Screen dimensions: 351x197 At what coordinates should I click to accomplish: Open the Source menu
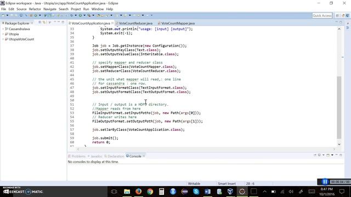[x=21, y=9]
